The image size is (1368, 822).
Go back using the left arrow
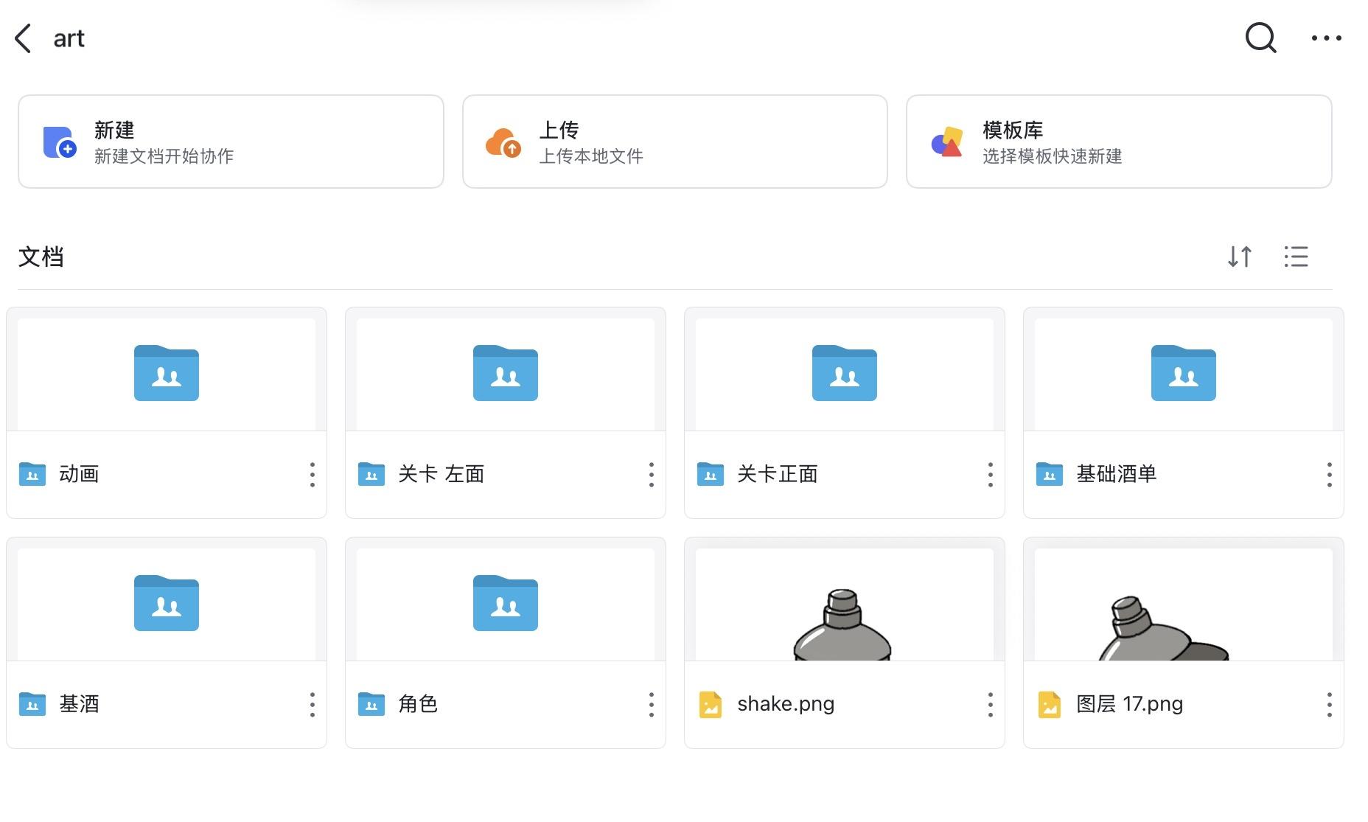(x=24, y=38)
